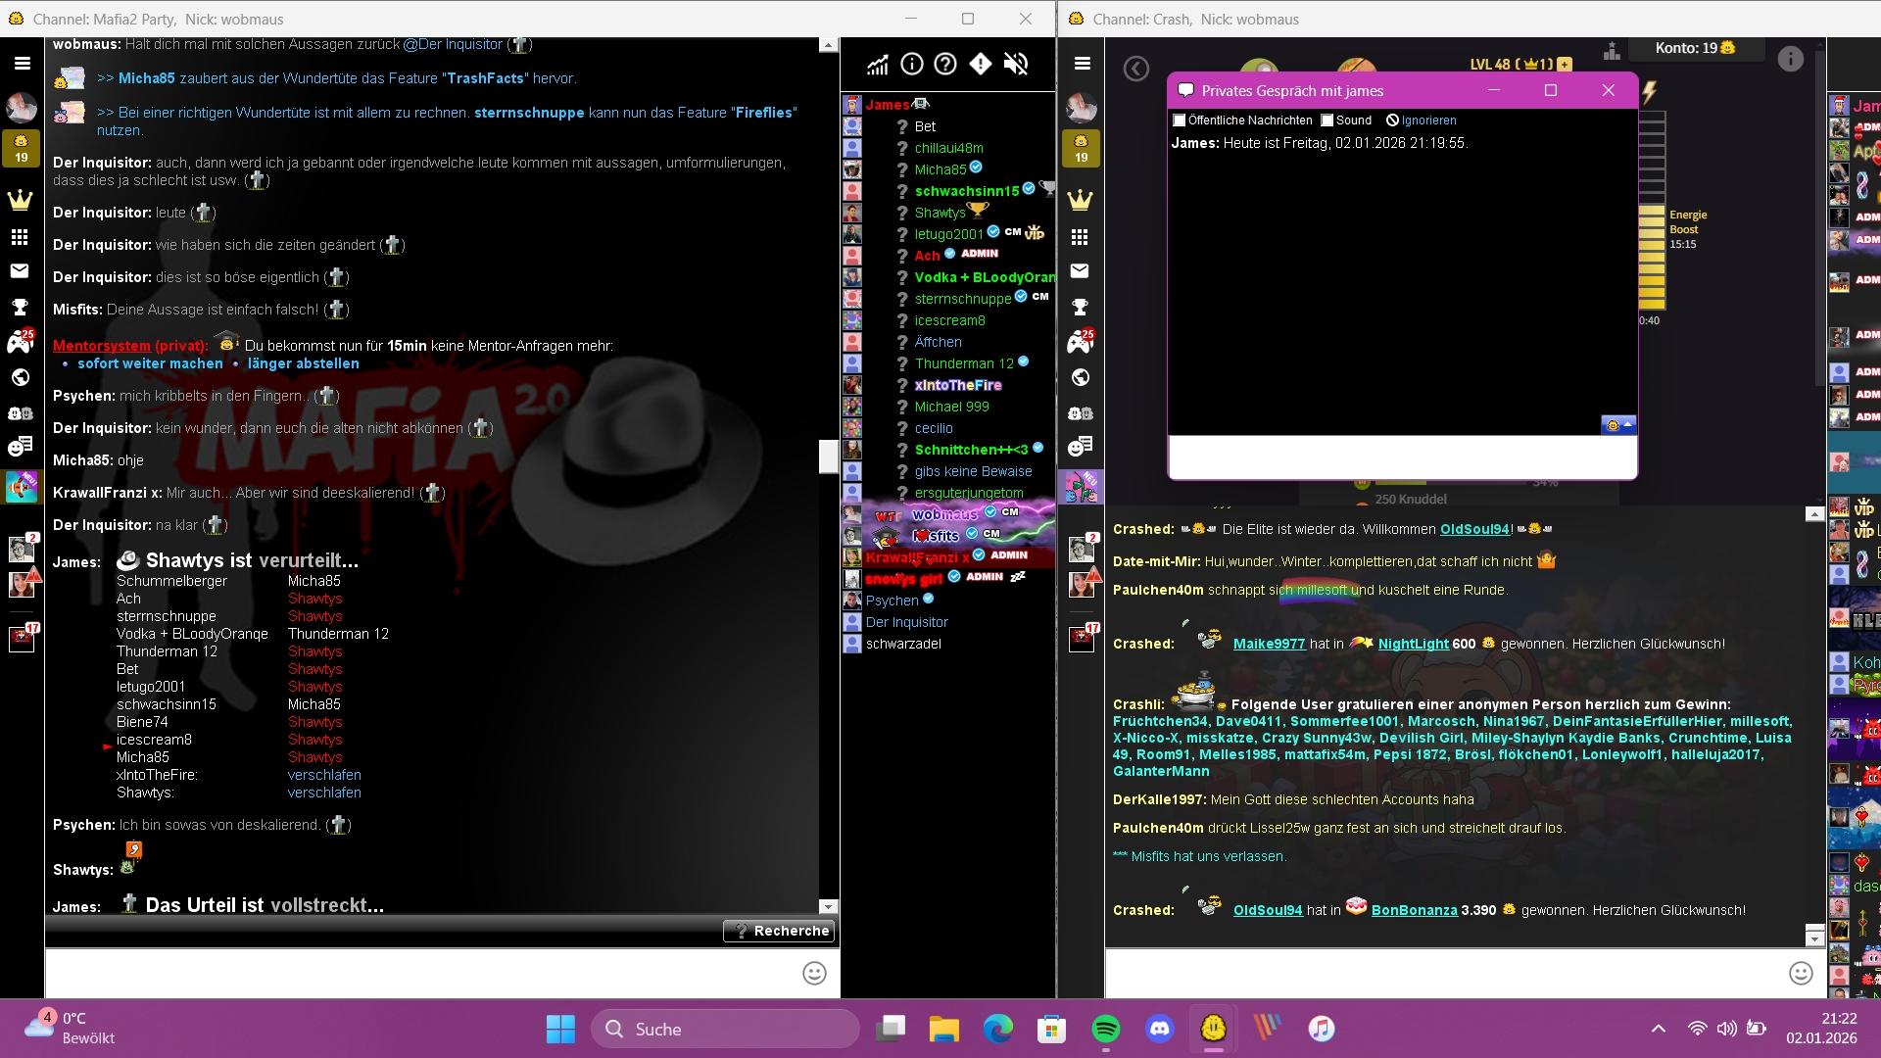Click the private chat message input field
1881x1058 pixels.
[x=1401, y=457]
